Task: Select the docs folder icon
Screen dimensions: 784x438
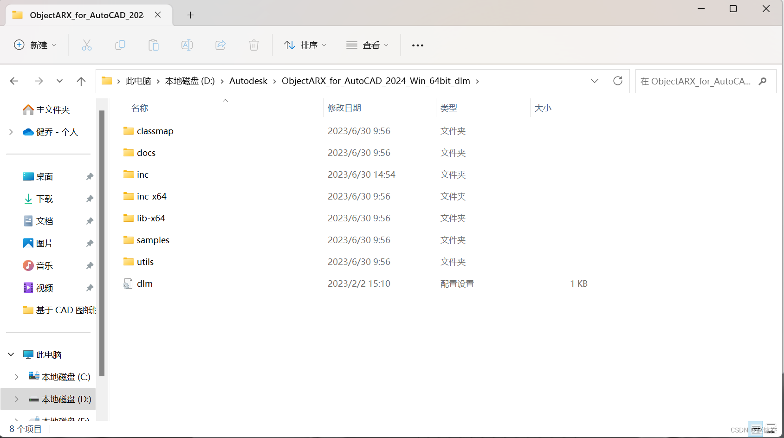Action: (x=129, y=153)
